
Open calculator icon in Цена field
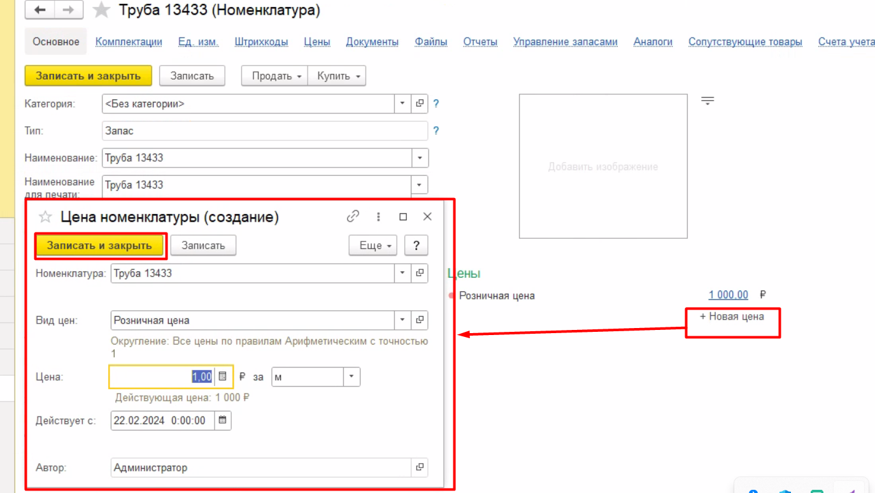pos(222,376)
